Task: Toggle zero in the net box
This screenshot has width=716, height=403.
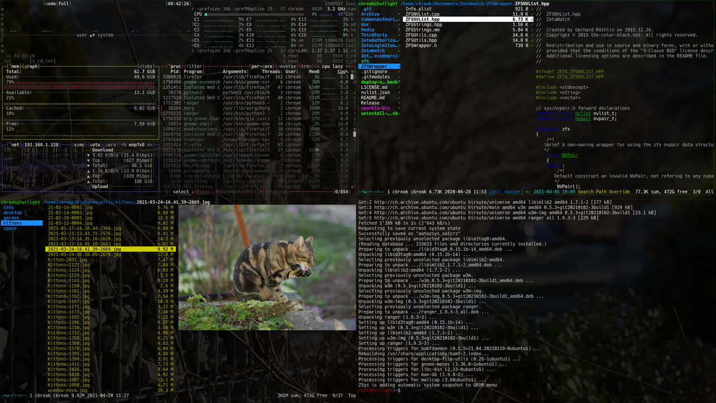Action: [110, 144]
